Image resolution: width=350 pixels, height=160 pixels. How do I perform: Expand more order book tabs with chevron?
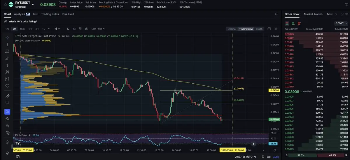tap(336, 14)
